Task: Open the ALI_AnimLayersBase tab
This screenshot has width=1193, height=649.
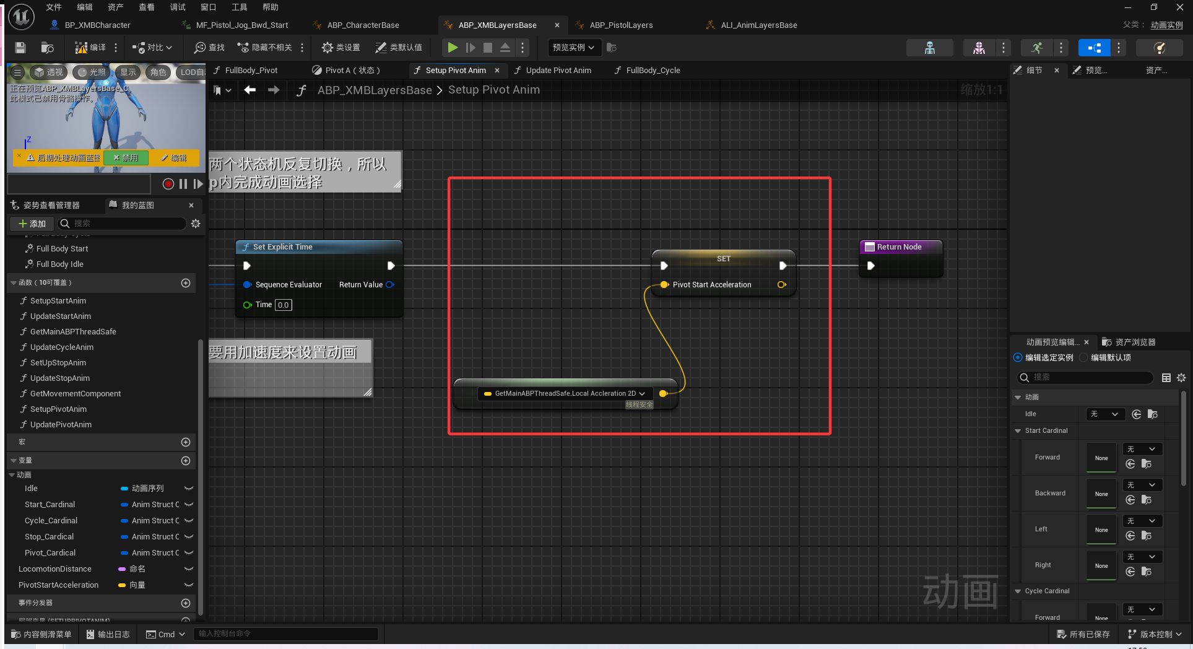Action: pyautogui.click(x=758, y=25)
